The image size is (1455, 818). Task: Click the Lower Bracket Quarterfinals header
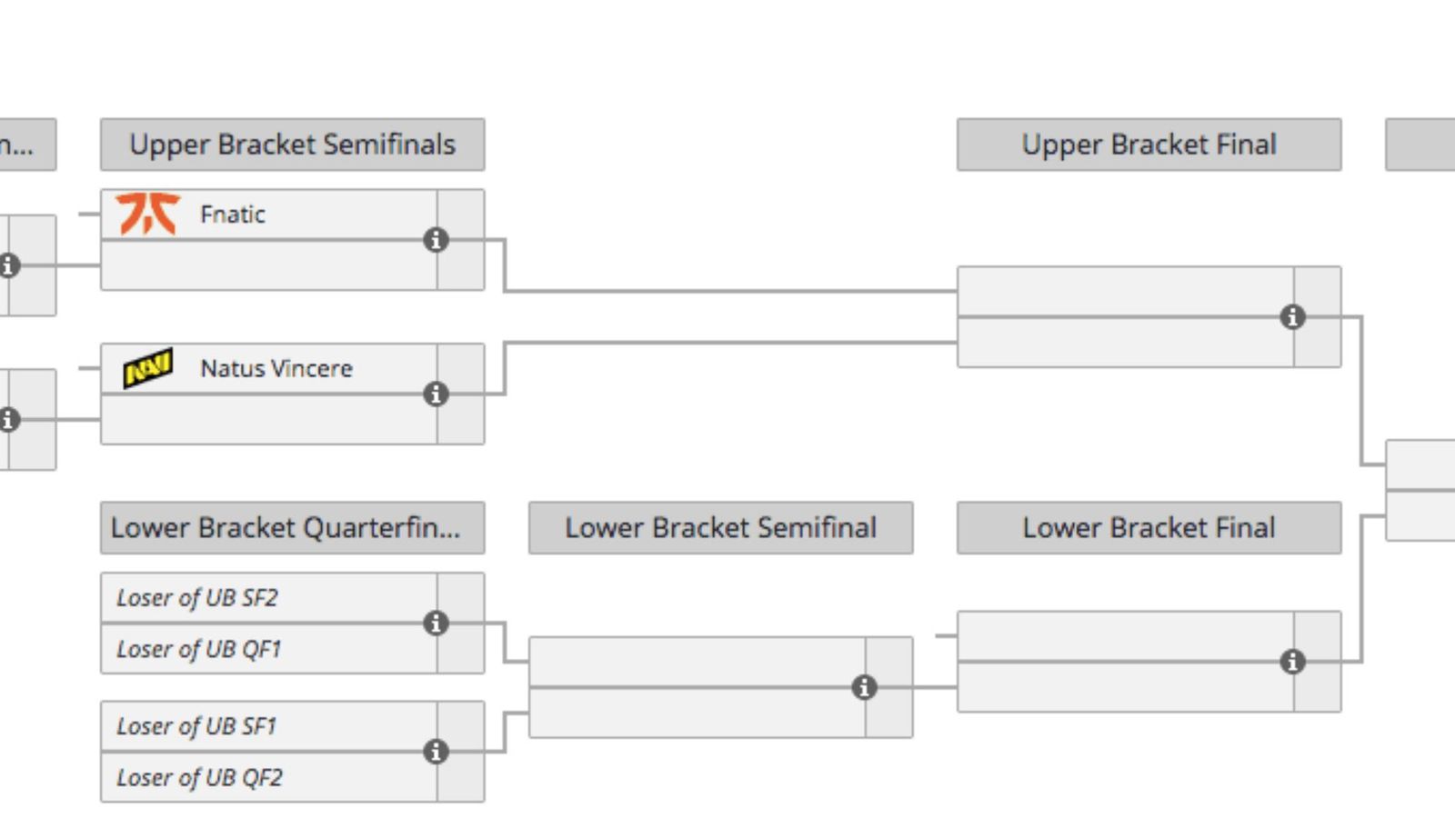(292, 528)
